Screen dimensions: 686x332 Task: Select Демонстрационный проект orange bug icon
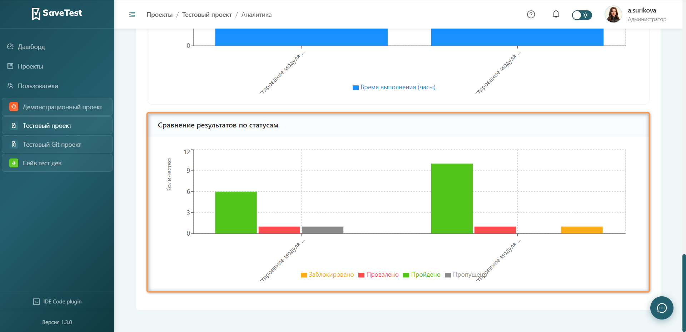14,107
